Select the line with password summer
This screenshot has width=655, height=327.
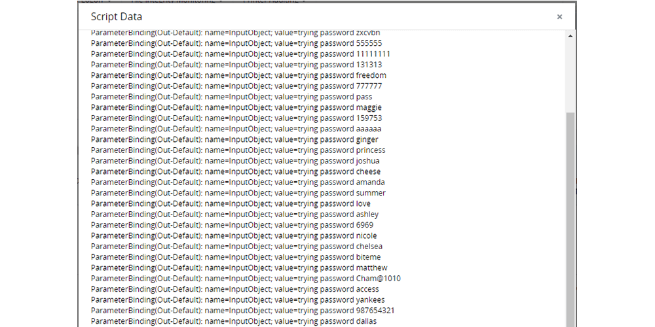(238, 193)
